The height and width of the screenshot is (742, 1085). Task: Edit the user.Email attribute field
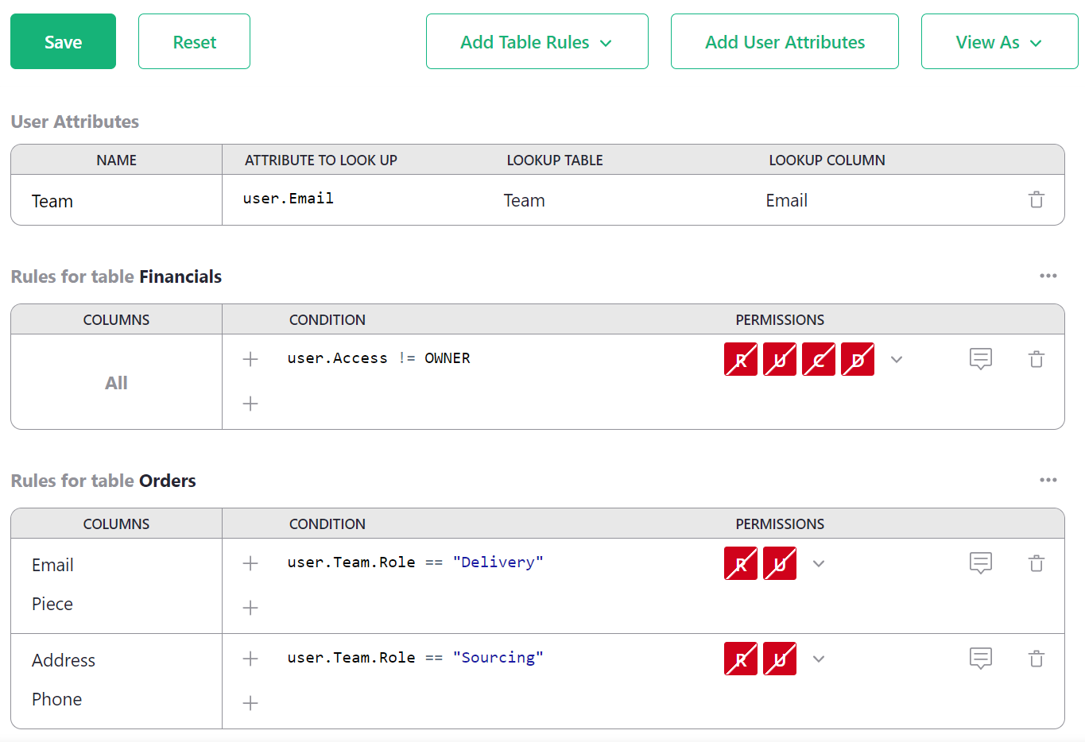(x=289, y=199)
